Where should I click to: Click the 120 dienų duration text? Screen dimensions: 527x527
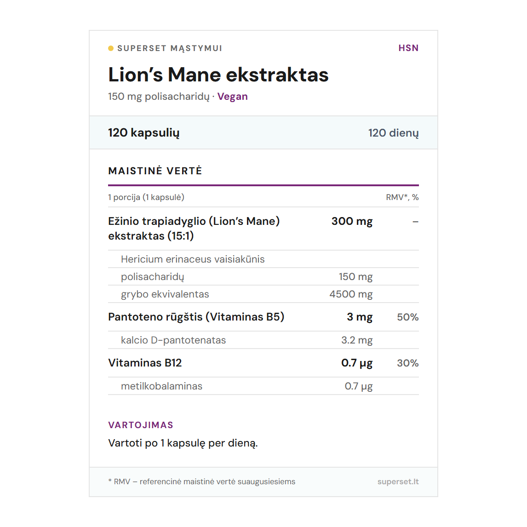(x=393, y=133)
